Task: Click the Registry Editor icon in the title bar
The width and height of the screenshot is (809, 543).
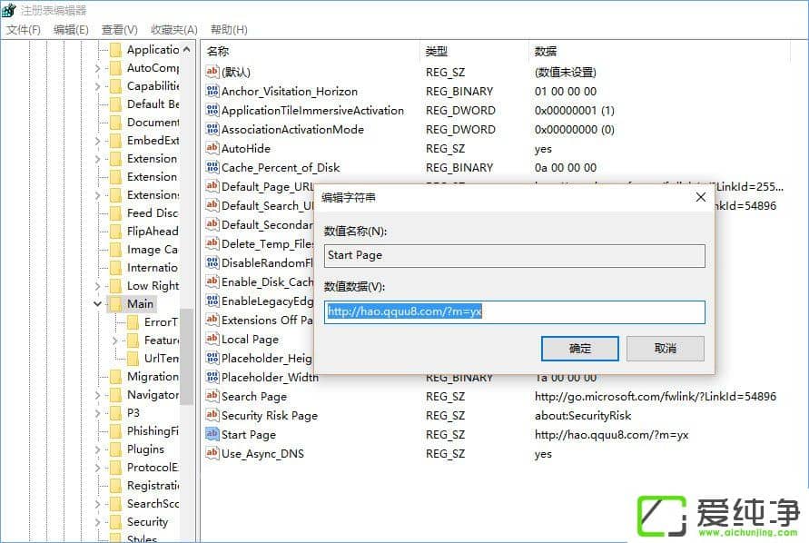Action: click(9, 10)
